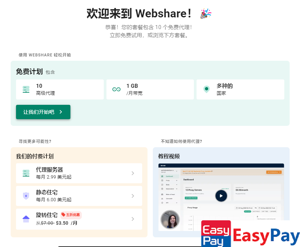The width and height of the screenshot is (300, 247).
Task: Expand the 静态住宅 row chevron
Action: [133, 196]
